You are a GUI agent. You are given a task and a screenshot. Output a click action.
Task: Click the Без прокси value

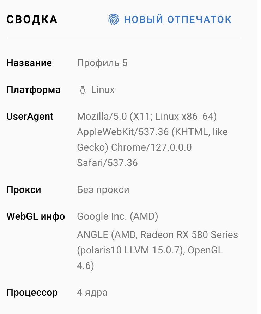[103, 190]
